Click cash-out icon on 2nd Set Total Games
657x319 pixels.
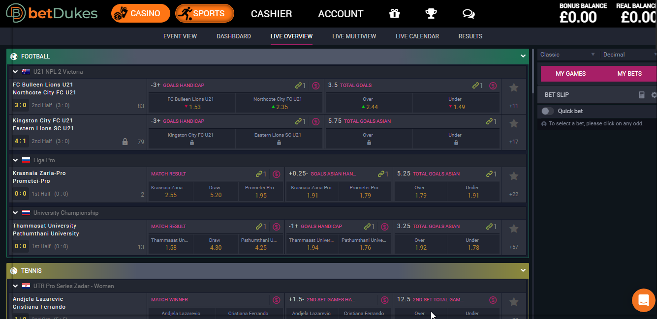click(x=493, y=300)
